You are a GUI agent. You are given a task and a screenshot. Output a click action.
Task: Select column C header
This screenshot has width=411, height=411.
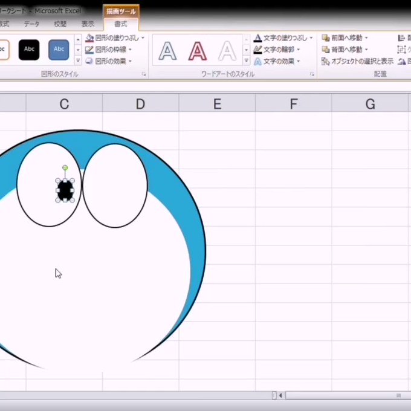click(64, 104)
